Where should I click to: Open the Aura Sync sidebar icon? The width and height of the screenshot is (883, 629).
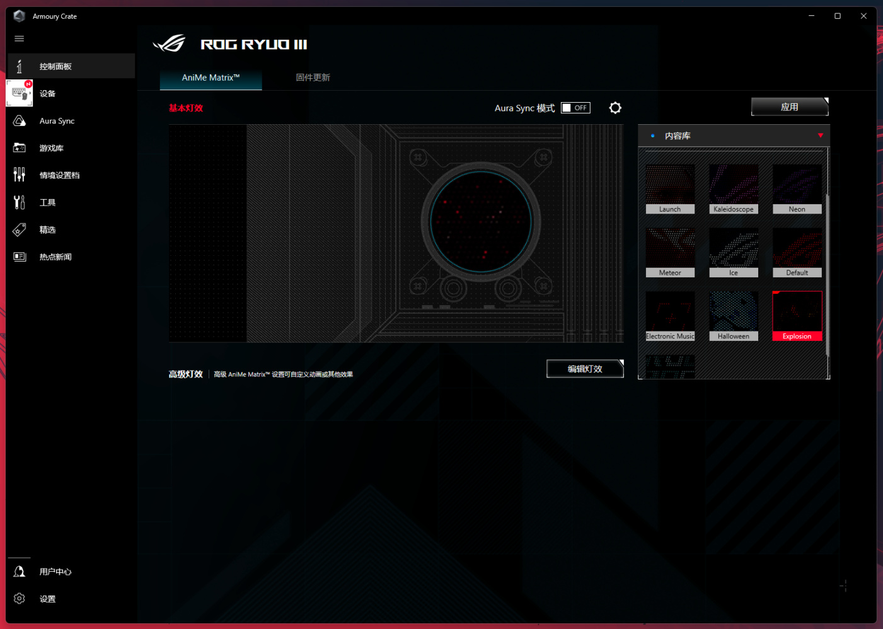click(x=20, y=121)
